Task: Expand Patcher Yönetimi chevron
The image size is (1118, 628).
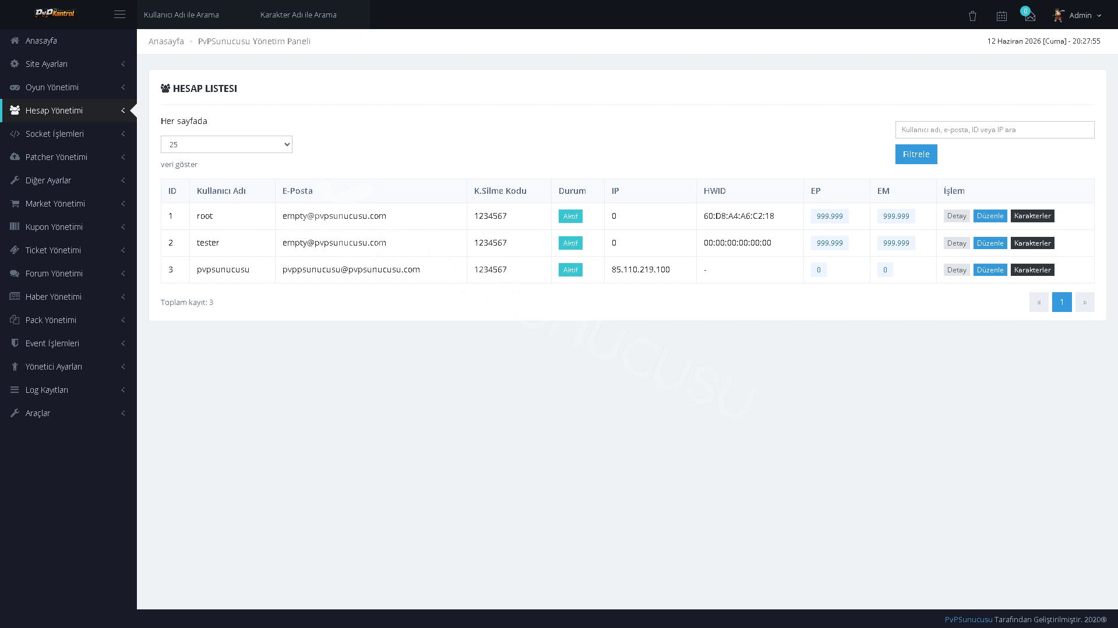Action: tap(123, 157)
